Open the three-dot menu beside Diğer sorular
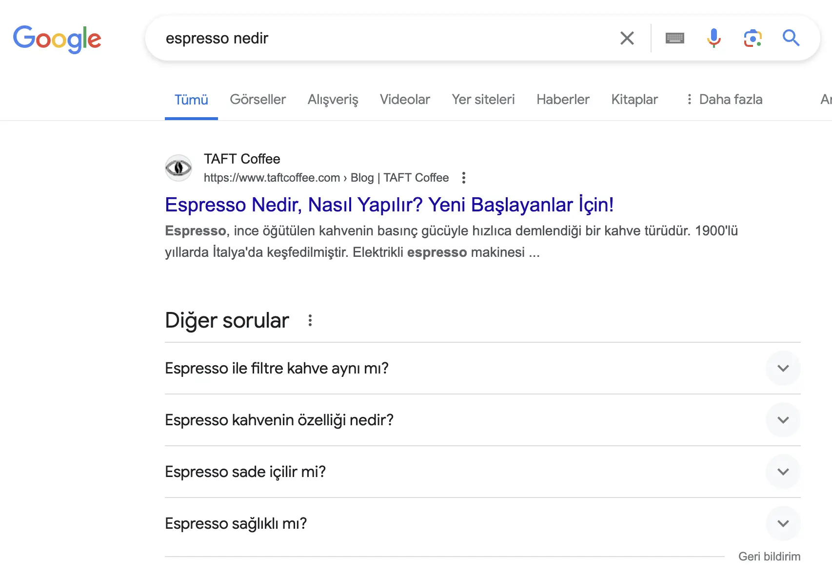 [310, 321]
